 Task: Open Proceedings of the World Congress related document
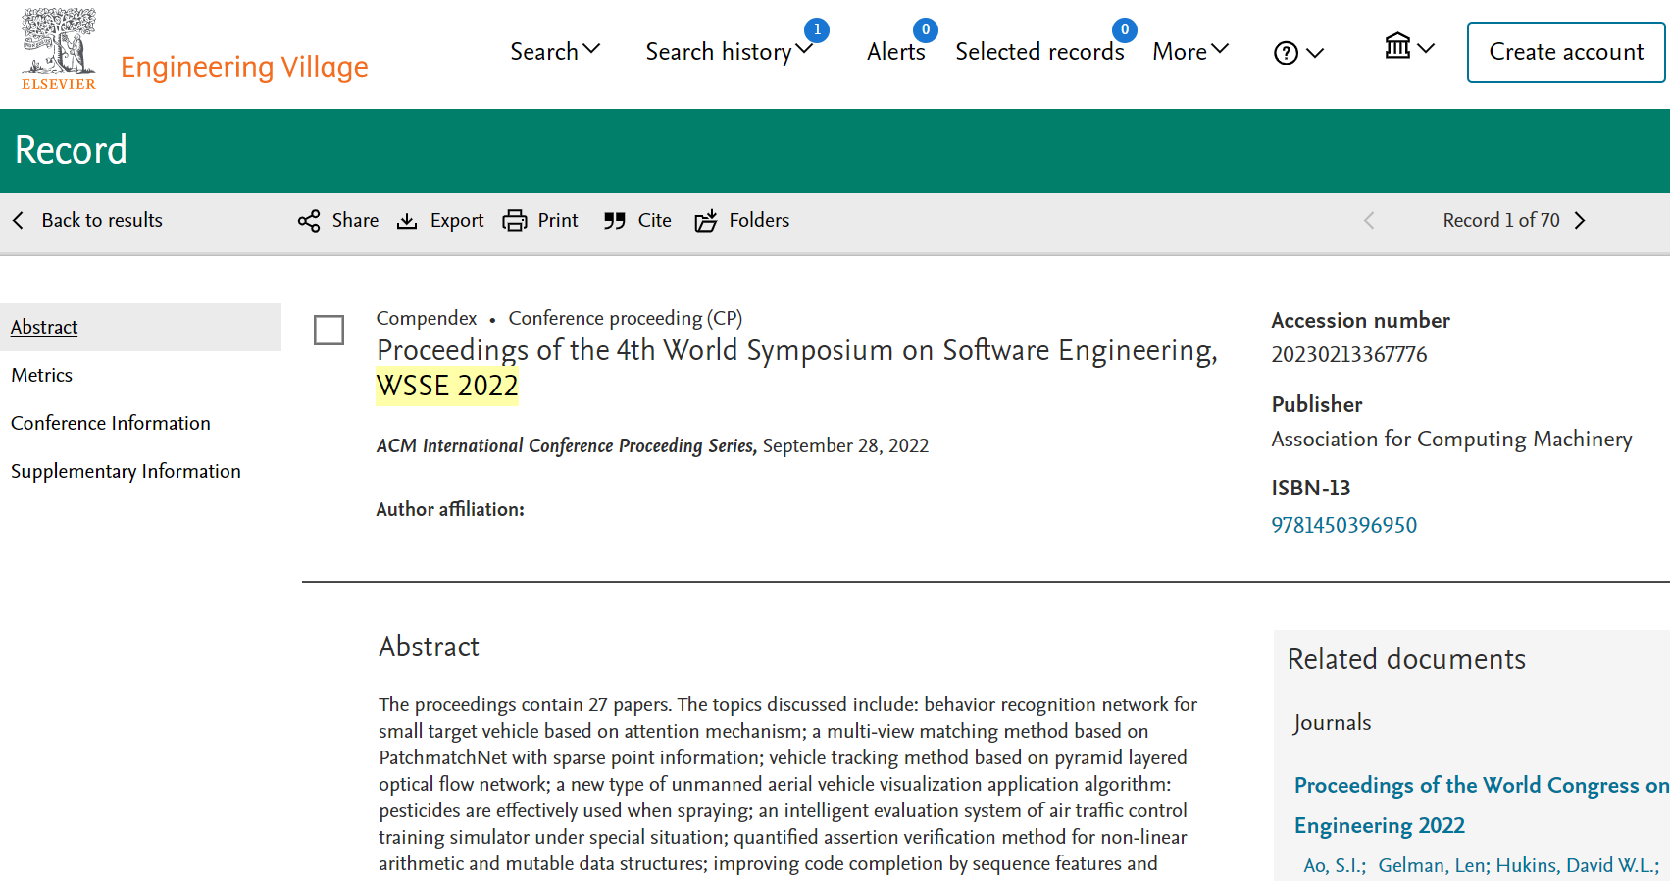1481,805
